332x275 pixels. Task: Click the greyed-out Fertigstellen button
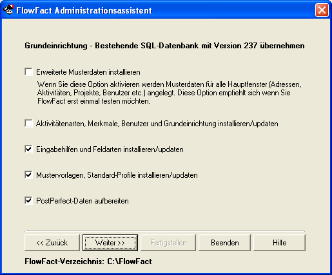tap(168, 243)
